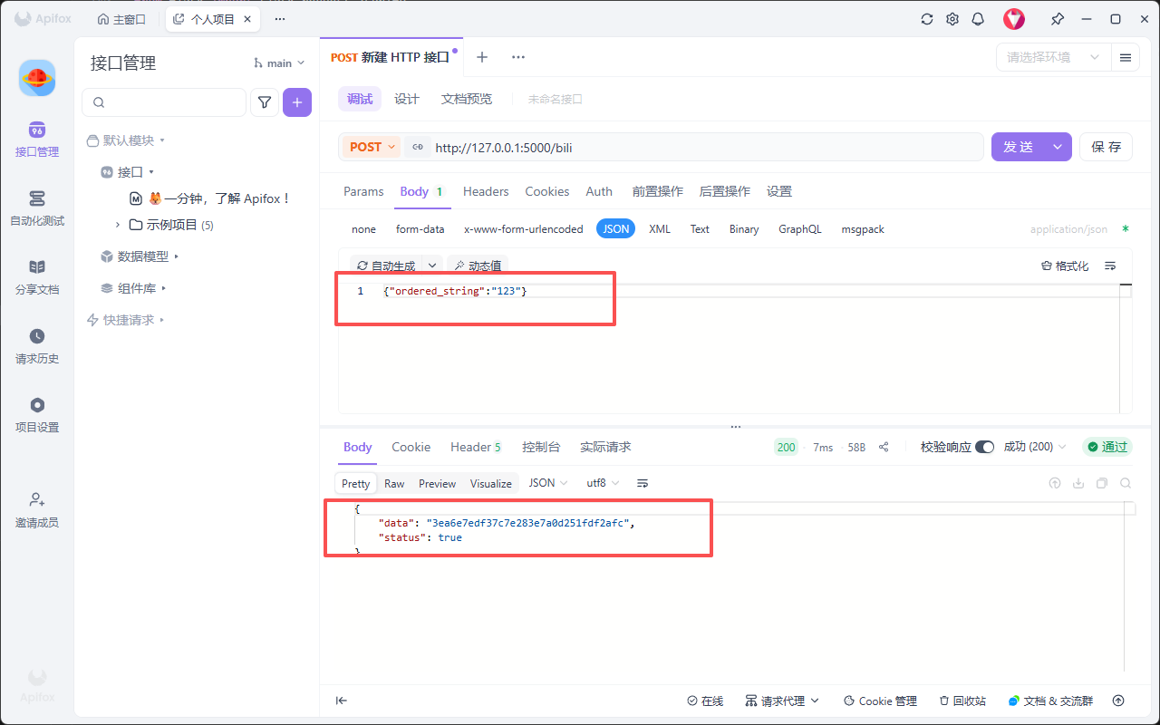Switch to the 控制台 response tab
Viewport: 1160px width, 725px height.
tap(541, 447)
